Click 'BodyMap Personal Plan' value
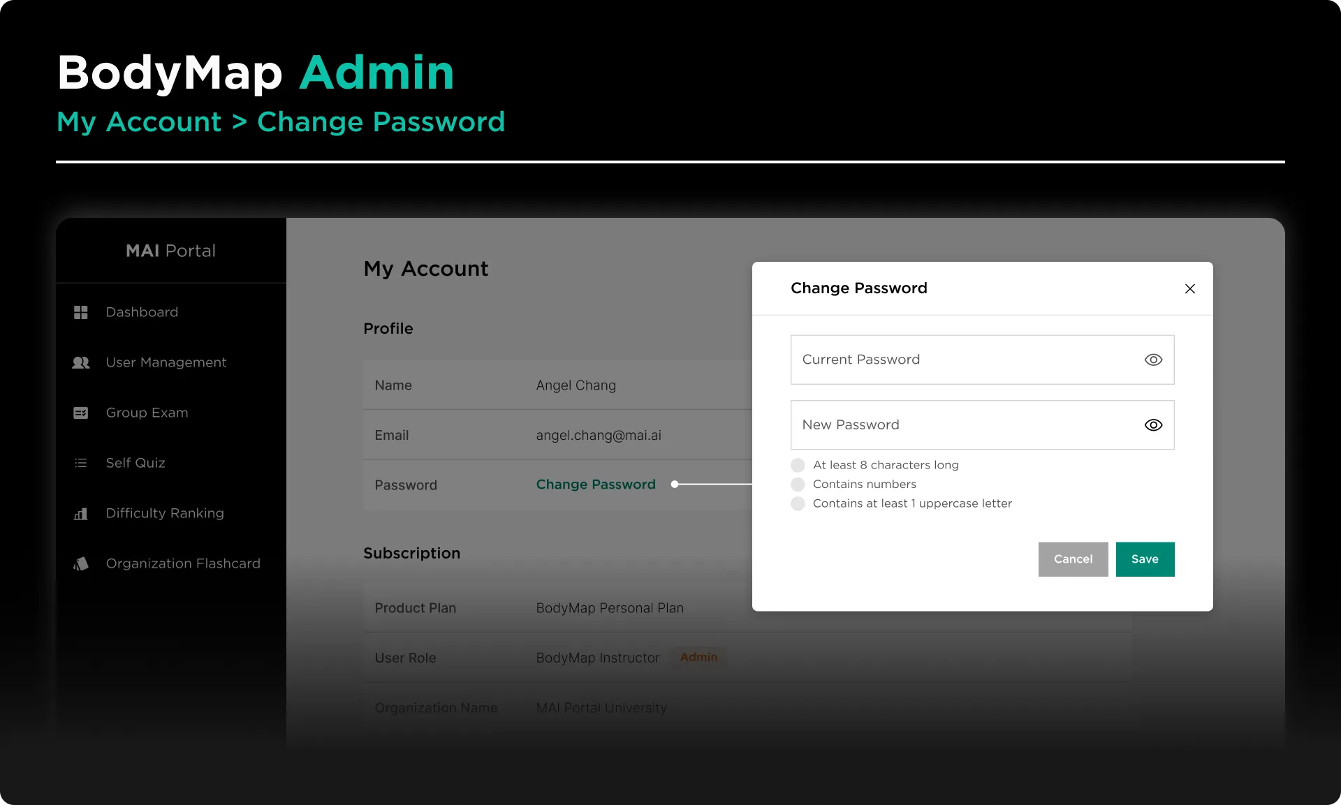Viewport: 1341px width, 805px height. pos(610,608)
